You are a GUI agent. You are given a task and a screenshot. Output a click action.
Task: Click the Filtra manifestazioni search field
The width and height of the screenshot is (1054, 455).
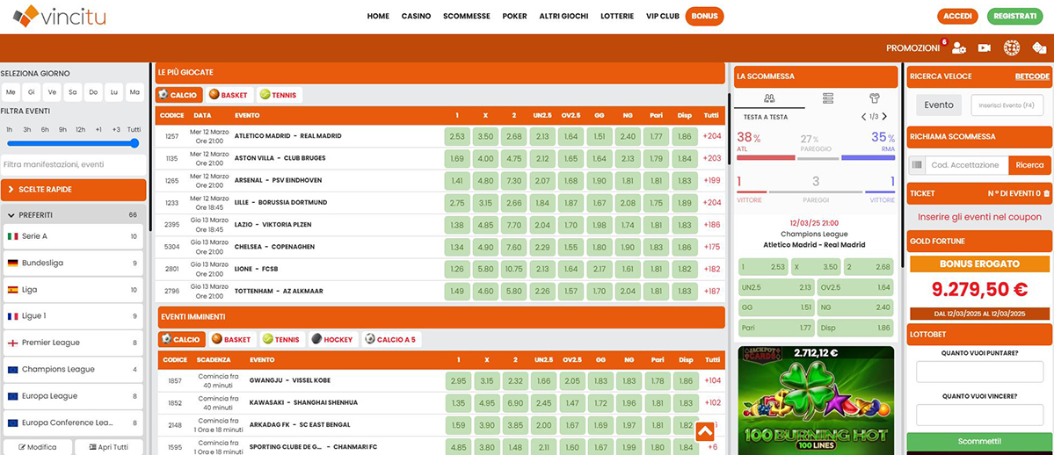(x=73, y=164)
